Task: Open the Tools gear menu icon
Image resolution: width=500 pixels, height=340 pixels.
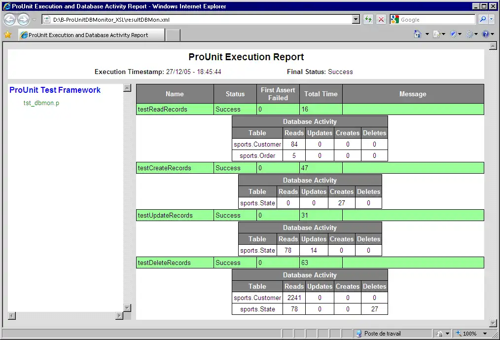Action: [469, 34]
